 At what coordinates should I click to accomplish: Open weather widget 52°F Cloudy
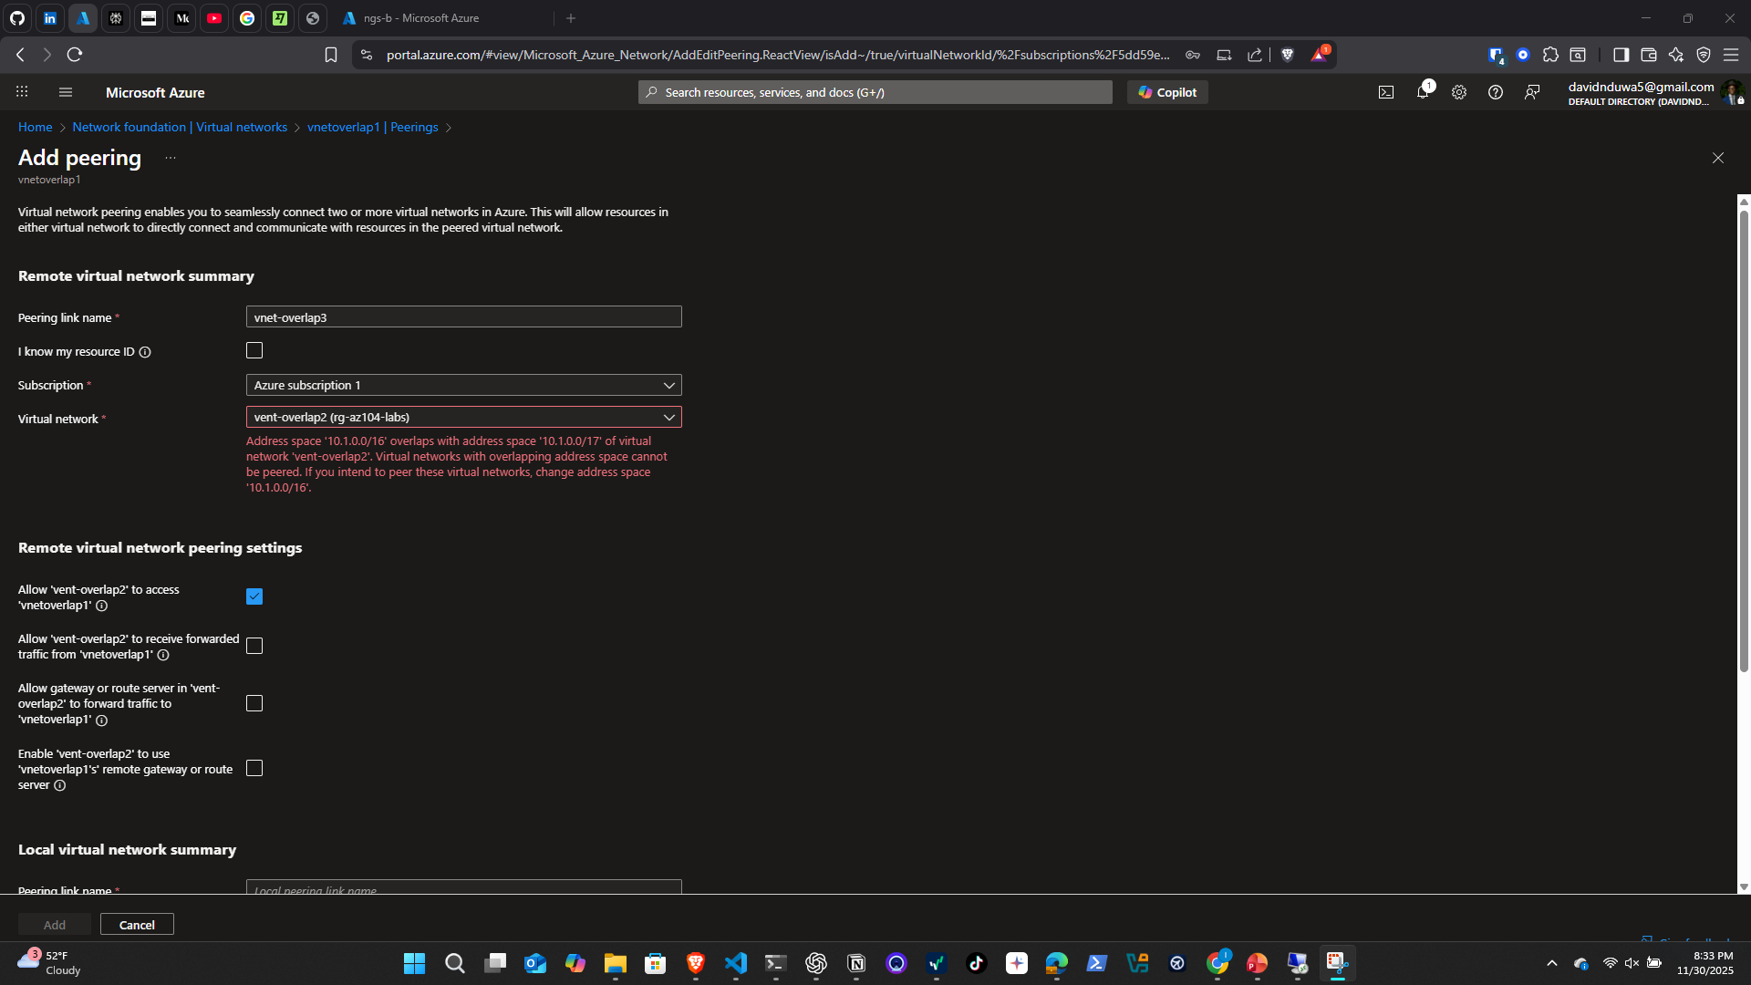50,963
